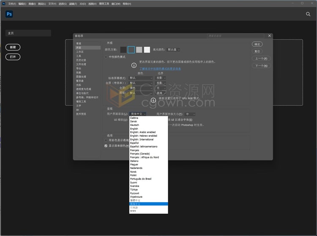
Task: Open 全屏 border dropdown showing 无
Action: click(x=161, y=88)
